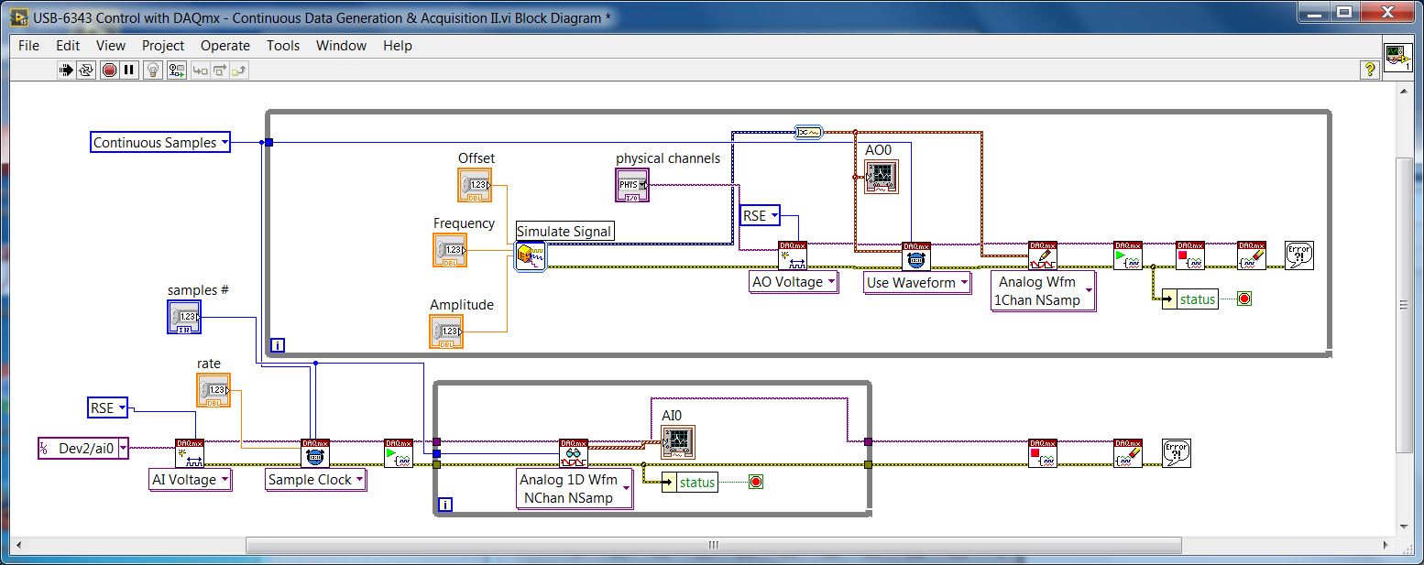Select the status unbundle in upper loop
The width and height of the screenshot is (1424, 565).
click(x=1190, y=299)
